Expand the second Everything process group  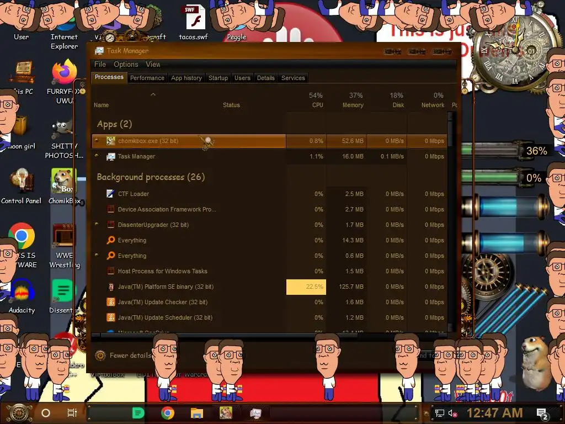coord(97,255)
